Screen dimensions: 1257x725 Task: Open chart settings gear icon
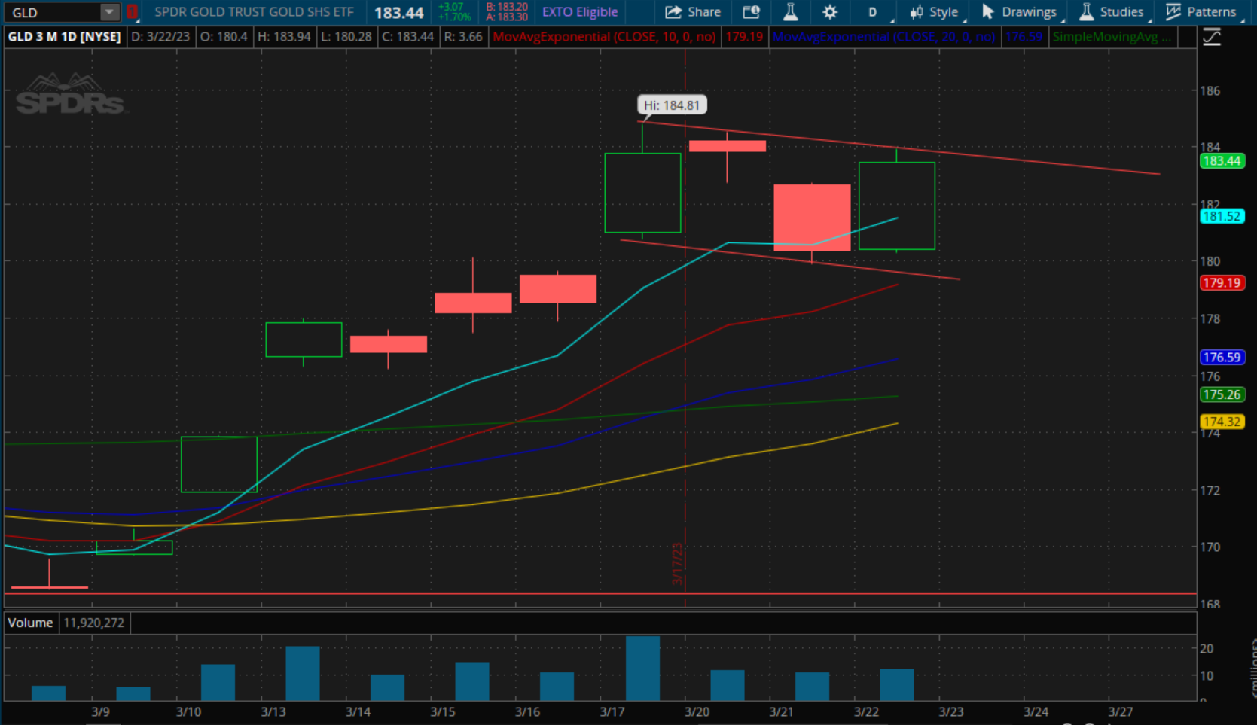(830, 12)
